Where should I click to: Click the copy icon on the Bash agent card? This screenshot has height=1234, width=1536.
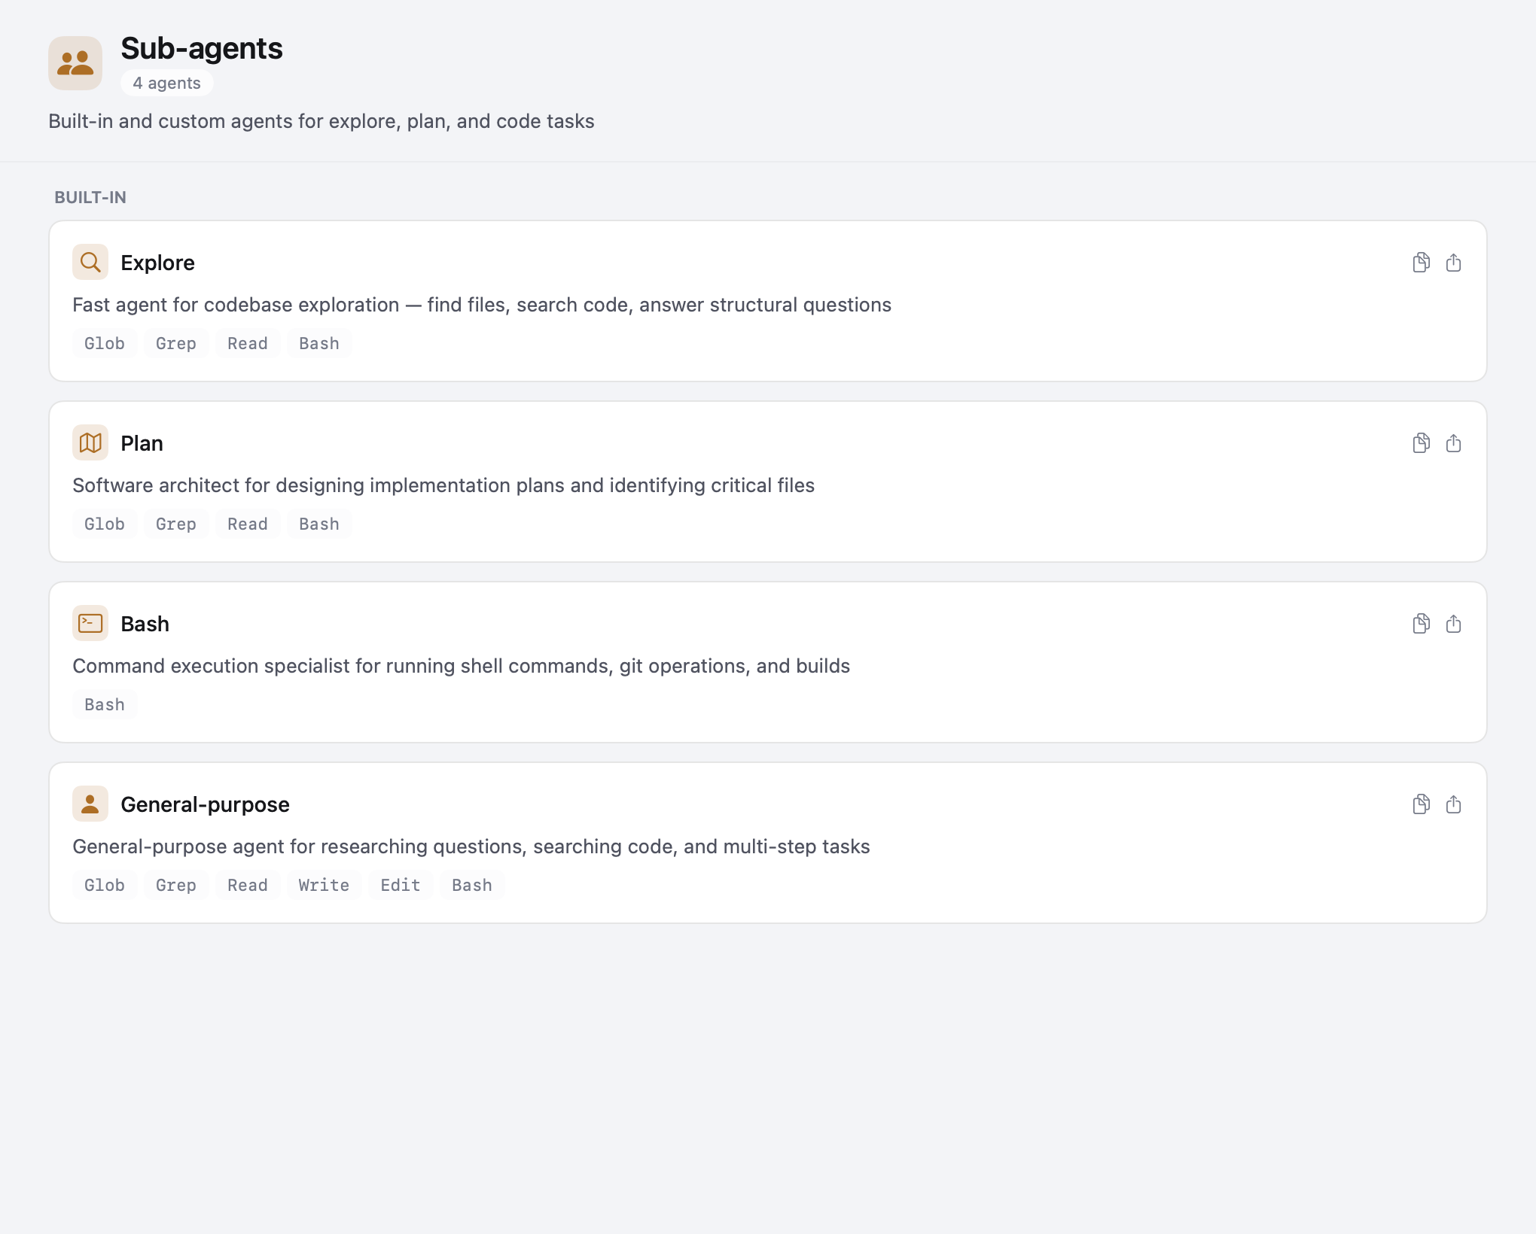click(1421, 624)
